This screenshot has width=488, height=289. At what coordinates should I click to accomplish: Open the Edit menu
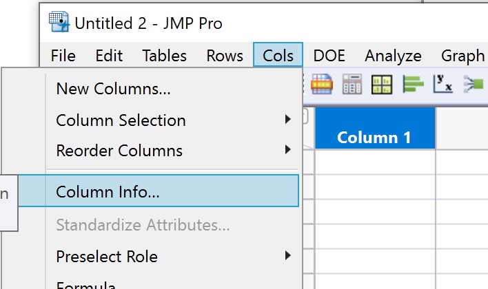coord(109,56)
